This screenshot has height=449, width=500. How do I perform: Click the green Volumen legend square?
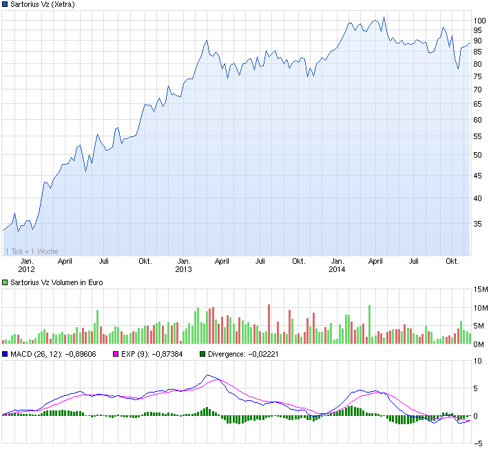click(x=5, y=282)
